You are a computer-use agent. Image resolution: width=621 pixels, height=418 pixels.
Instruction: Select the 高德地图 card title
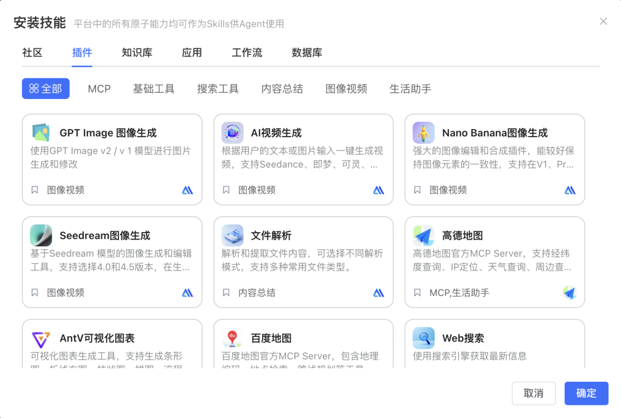(462, 235)
